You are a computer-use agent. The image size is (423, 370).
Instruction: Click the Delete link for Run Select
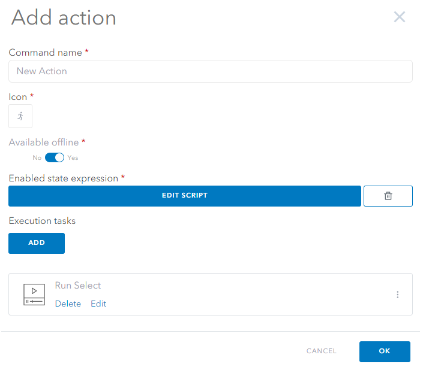pyautogui.click(x=68, y=304)
